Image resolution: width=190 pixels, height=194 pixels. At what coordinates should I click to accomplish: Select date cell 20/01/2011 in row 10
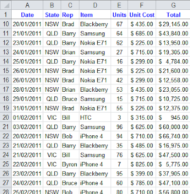click(x=27, y=24)
